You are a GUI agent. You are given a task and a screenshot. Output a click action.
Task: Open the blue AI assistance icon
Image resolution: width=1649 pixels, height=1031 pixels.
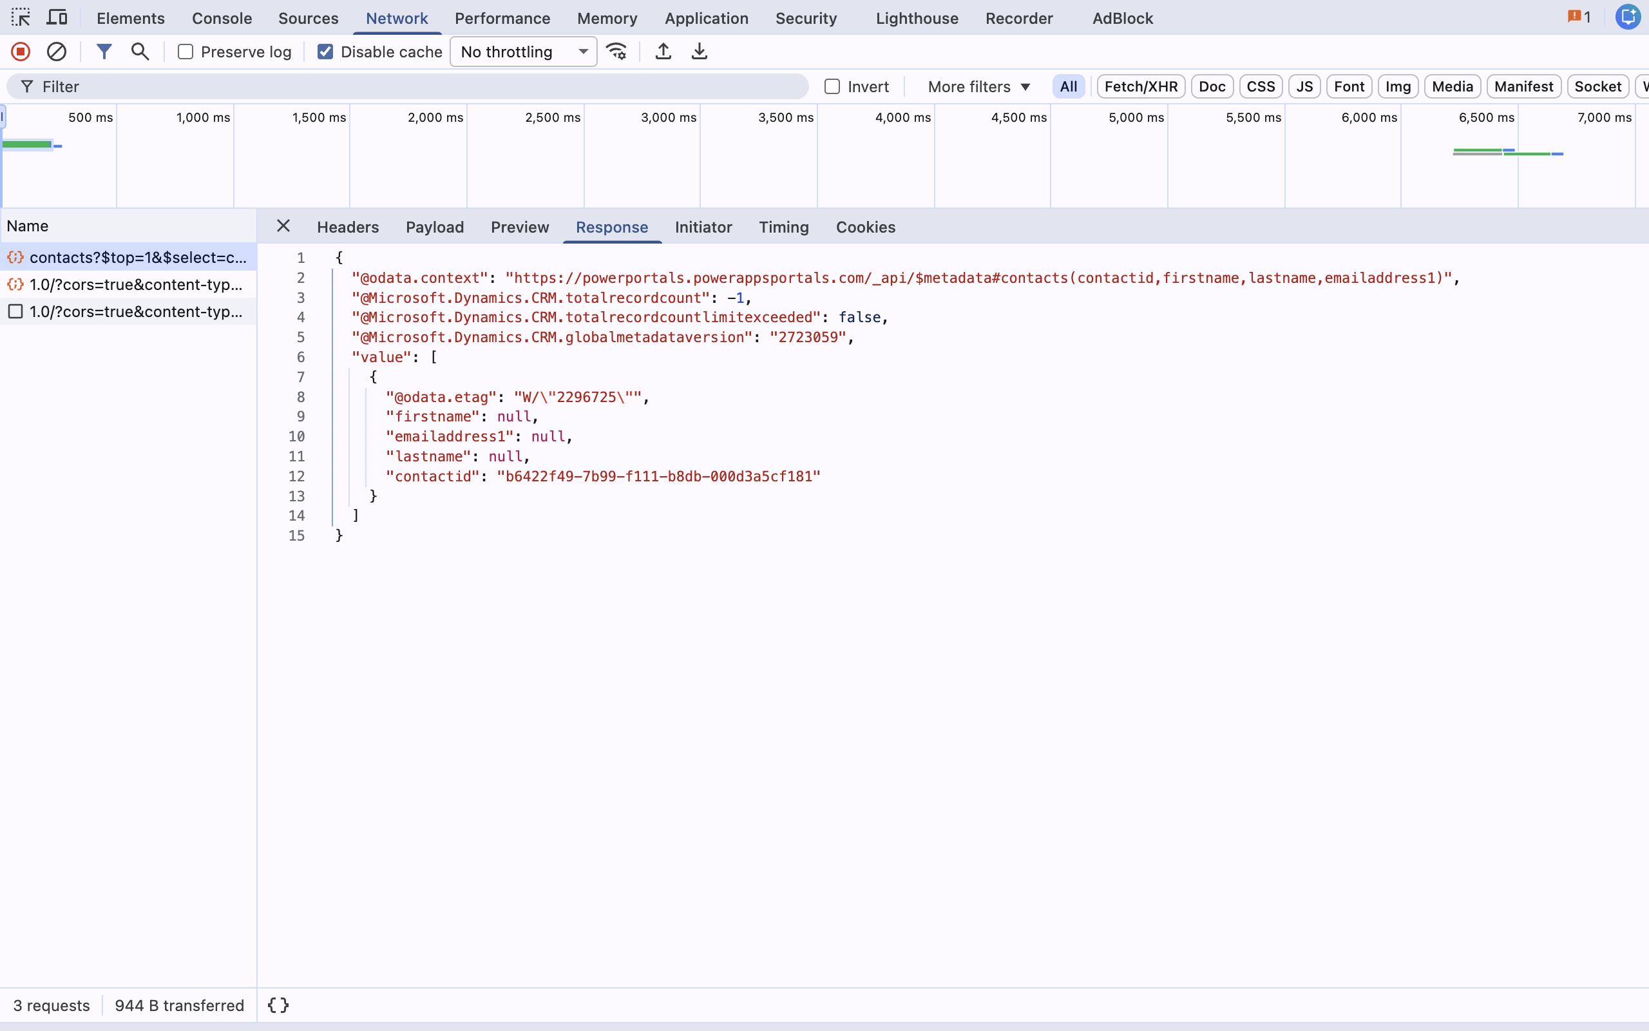[x=1628, y=17]
